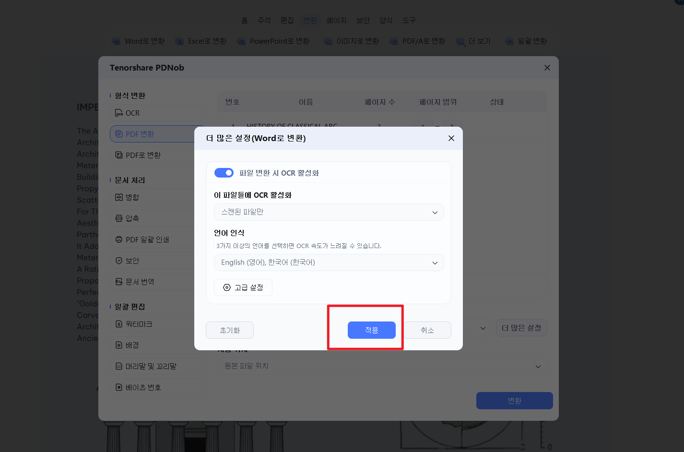This screenshot has width=684, height=452.
Task: Open 머리말 및 꼬리말 header footer option
Action: 158,366
